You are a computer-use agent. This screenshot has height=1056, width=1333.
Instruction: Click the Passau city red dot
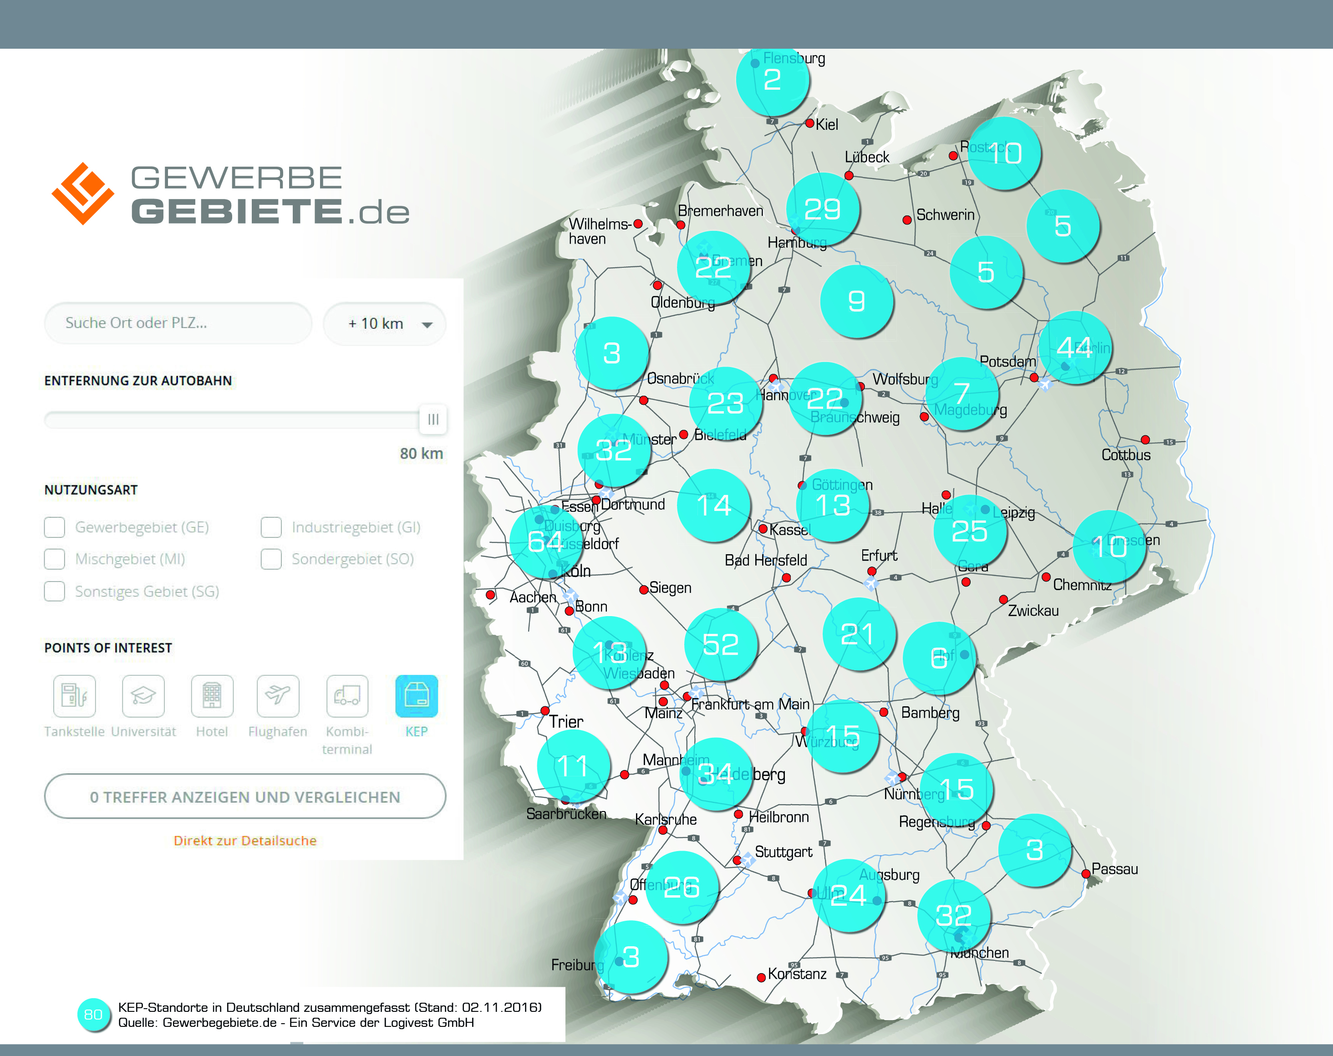(x=1086, y=873)
